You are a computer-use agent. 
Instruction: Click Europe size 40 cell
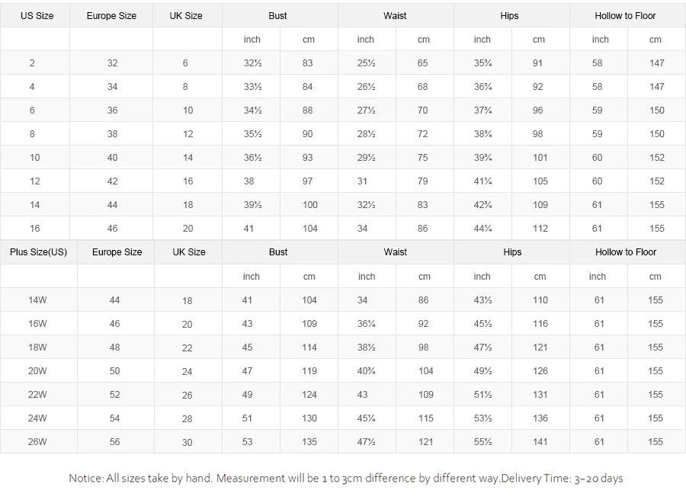coord(112,158)
